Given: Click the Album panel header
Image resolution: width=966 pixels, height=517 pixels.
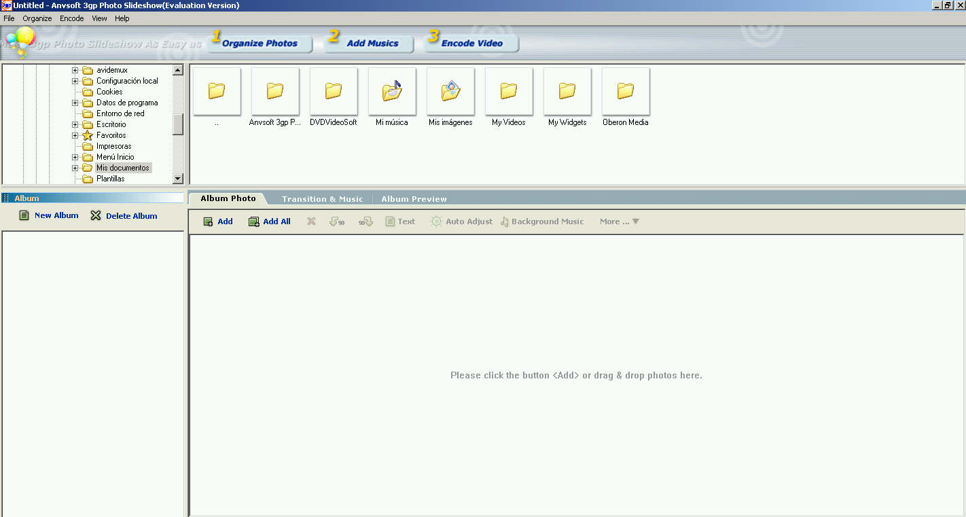Looking at the screenshot, I should pos(92,198).
